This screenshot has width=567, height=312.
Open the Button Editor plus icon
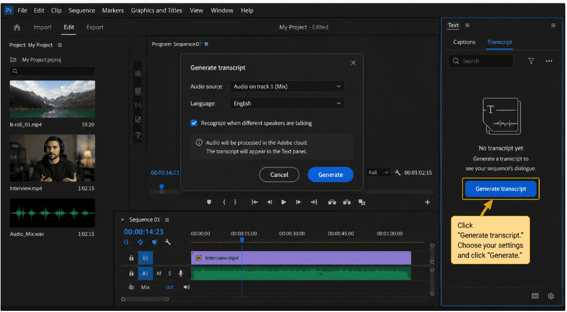pyautogui.click(x=428, y=202)
